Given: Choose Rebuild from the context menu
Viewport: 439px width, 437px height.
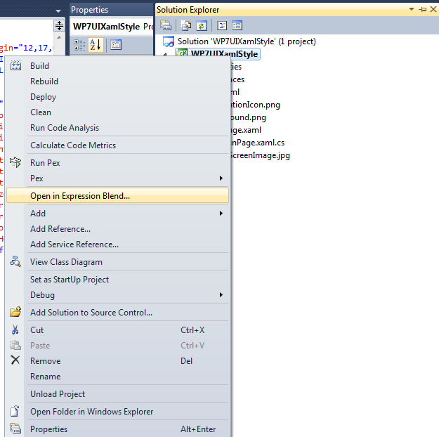Looking at the screenshot, I should [x=117, y=81].
